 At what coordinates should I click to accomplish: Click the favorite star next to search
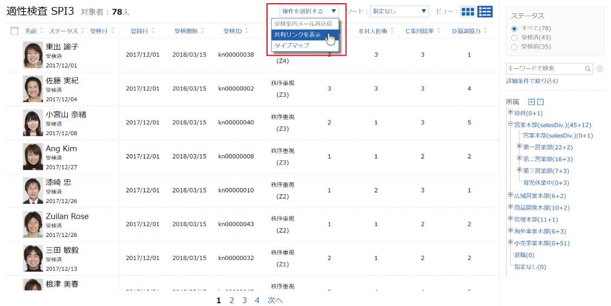(x=600, y=69)
